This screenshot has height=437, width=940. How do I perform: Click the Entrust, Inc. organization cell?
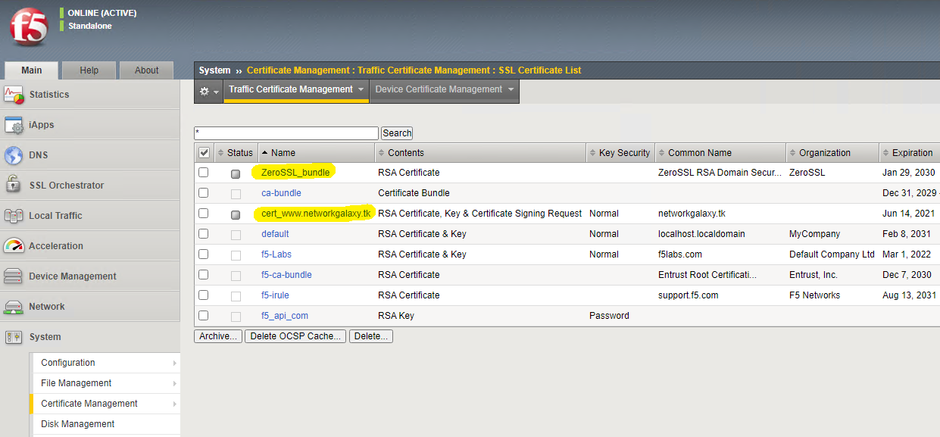[814, 275]
